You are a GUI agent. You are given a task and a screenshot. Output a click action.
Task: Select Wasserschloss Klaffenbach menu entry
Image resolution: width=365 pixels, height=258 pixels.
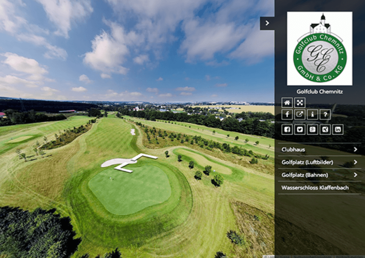tap(320, 188)
